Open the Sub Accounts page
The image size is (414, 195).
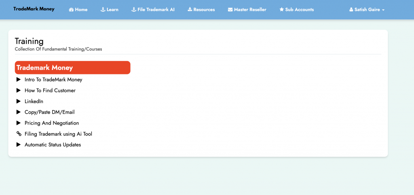[x=296, y=10]
